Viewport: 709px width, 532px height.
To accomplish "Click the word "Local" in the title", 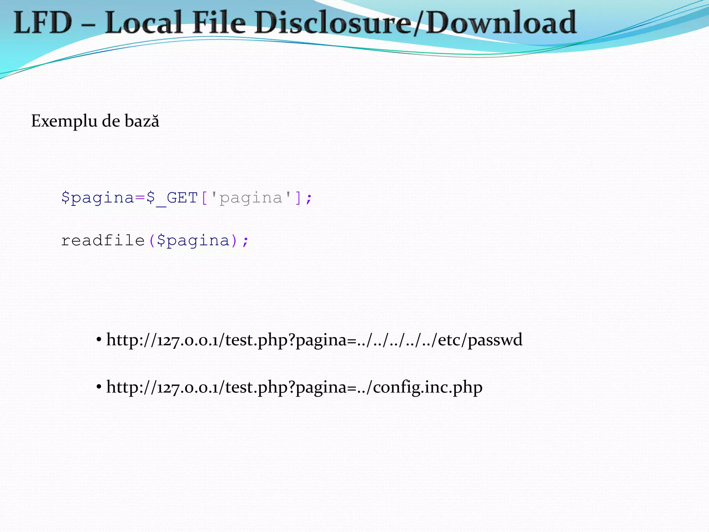I will 144,23.
